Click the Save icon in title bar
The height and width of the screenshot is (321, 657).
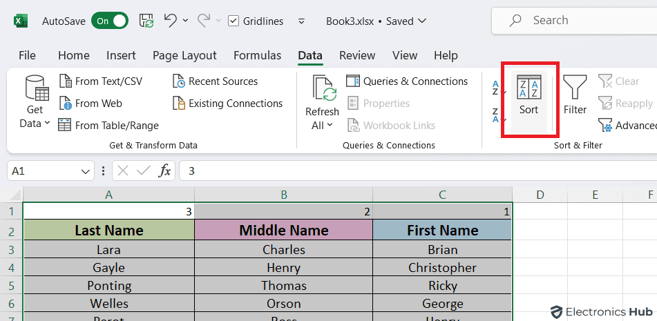146,21
